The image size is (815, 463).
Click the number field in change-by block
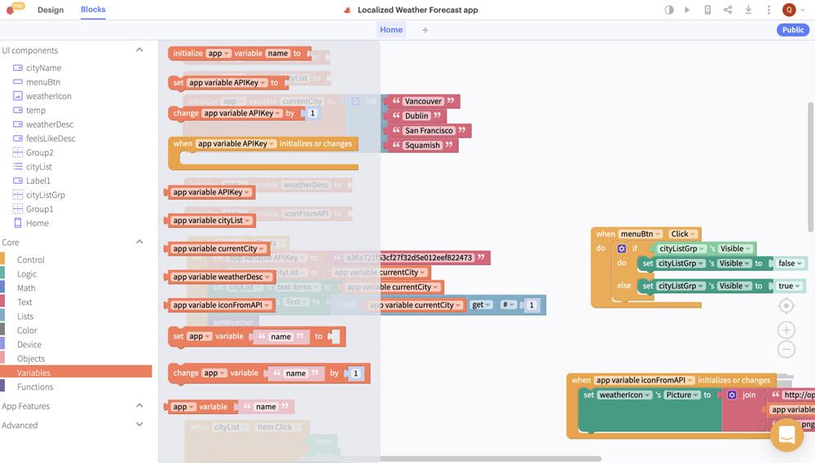[x=312, y=113]
